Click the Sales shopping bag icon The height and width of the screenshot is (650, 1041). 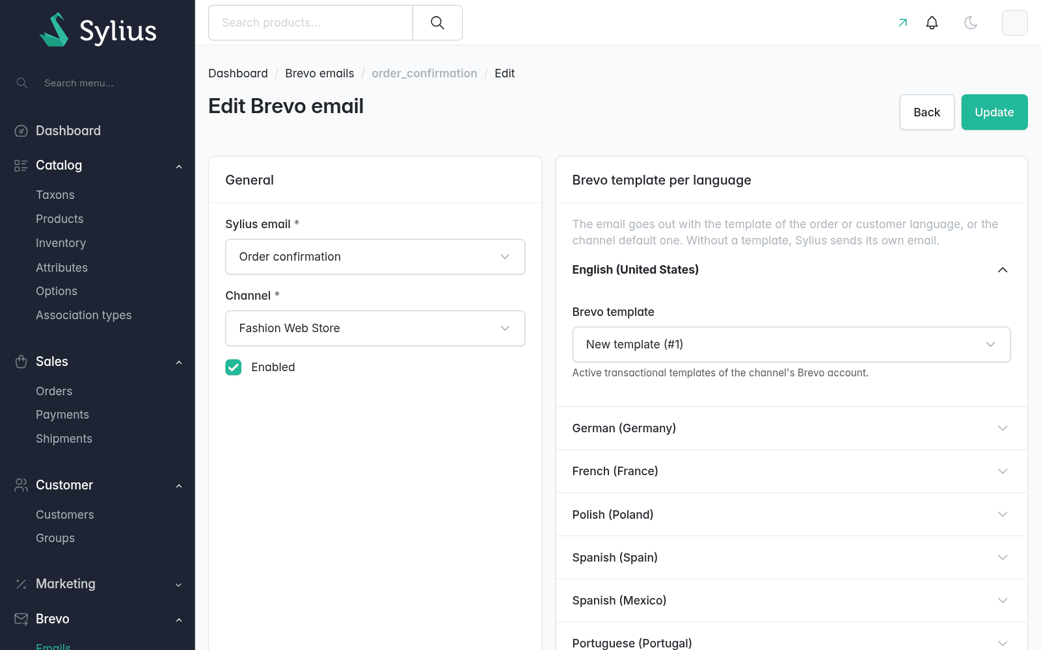(x=21, y=362)
